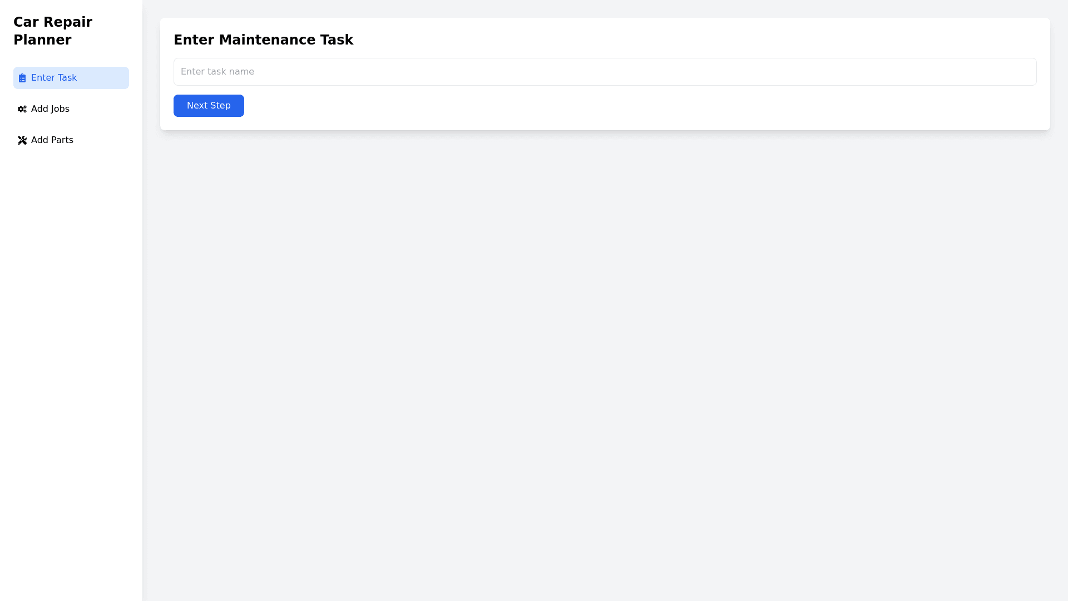Click the word Planner in sidebar title
Screen dimensions: 1068x601
click(42, 40)
